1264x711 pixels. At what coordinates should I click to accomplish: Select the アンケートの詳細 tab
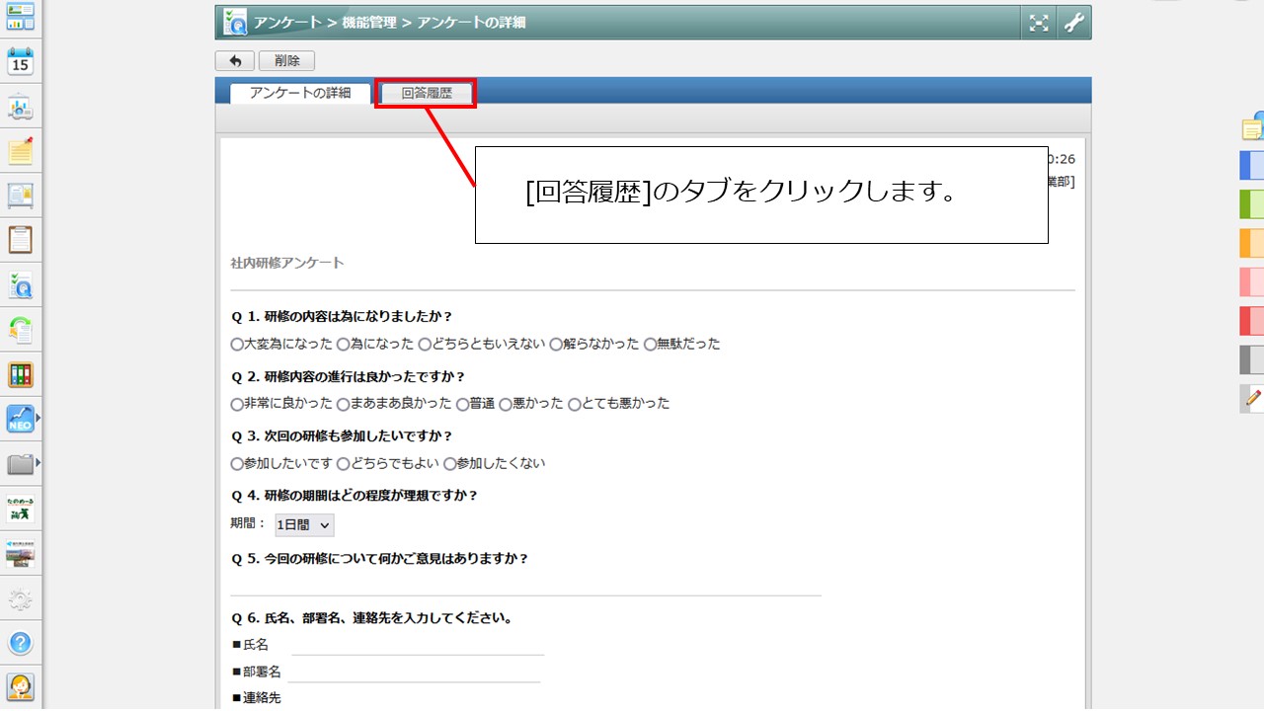(300, 94)
